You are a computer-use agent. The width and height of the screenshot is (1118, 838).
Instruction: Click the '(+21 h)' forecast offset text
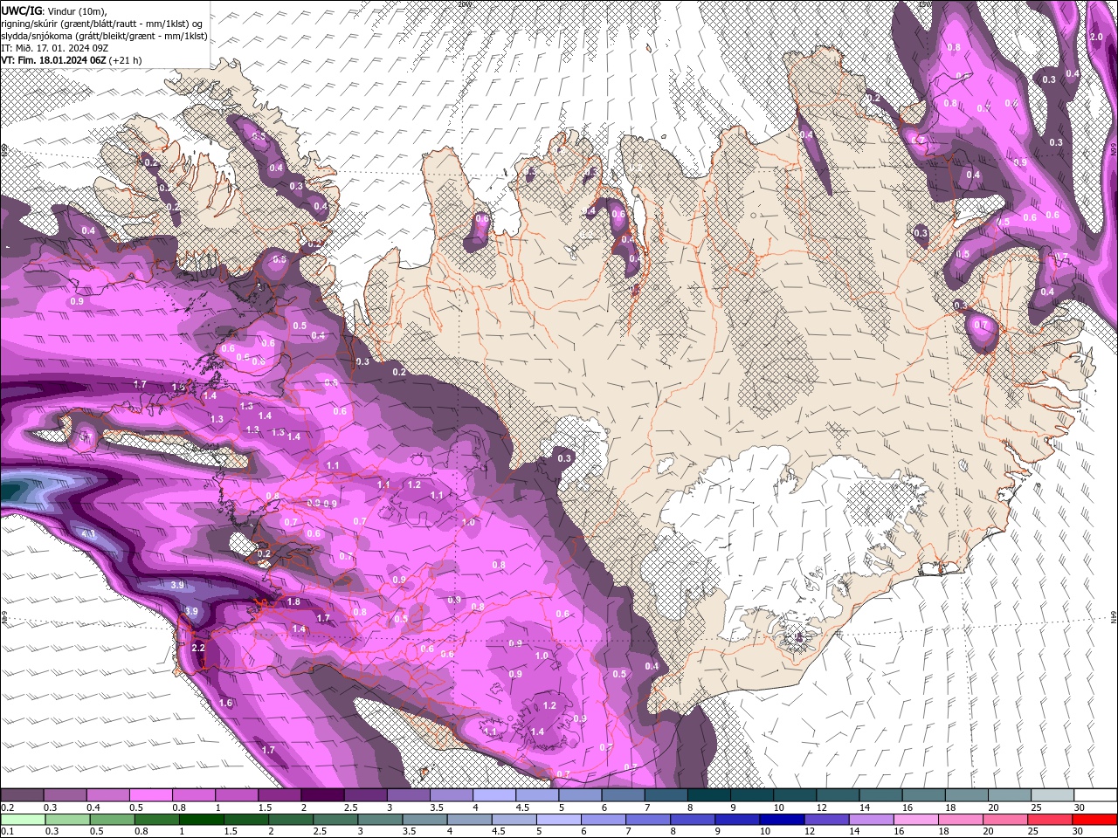[126, 60]
